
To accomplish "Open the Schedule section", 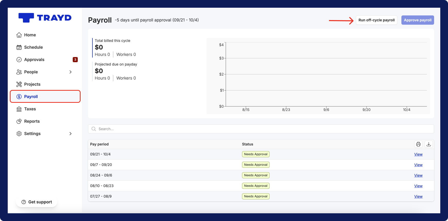I will tap(33, 47).
